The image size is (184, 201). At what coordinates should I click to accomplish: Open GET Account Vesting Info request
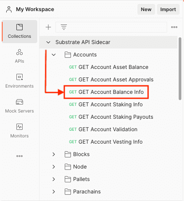tap(106, 142)
